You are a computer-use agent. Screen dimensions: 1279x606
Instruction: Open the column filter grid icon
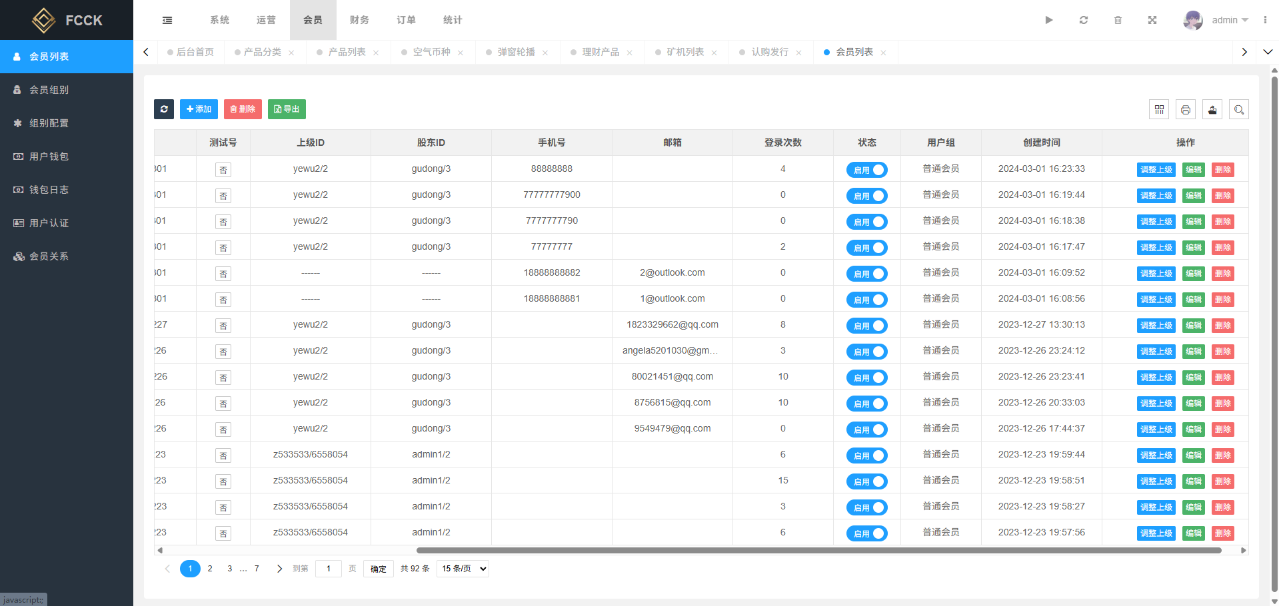(x=1159, y=110)
